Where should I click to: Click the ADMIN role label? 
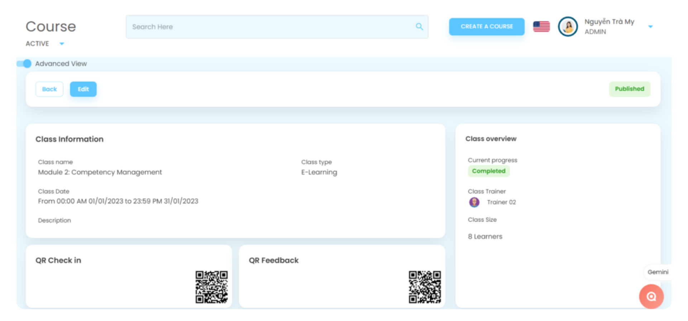click(596, 32)
